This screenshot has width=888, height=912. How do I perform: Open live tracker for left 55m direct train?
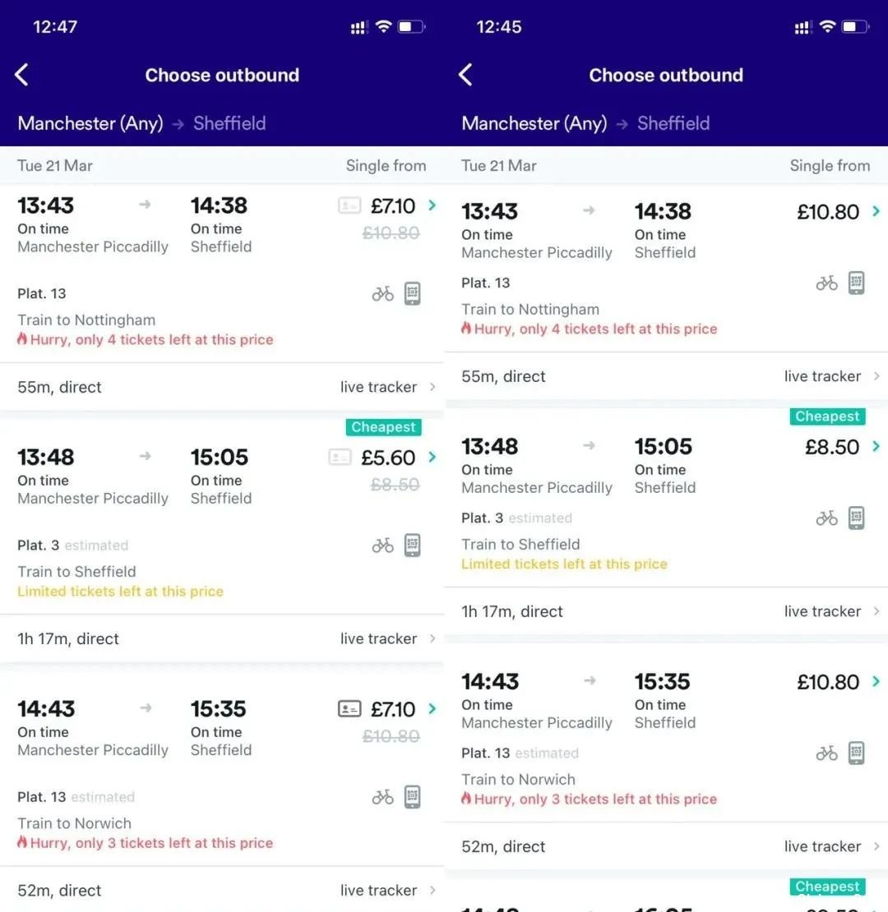tap(387, 387)
